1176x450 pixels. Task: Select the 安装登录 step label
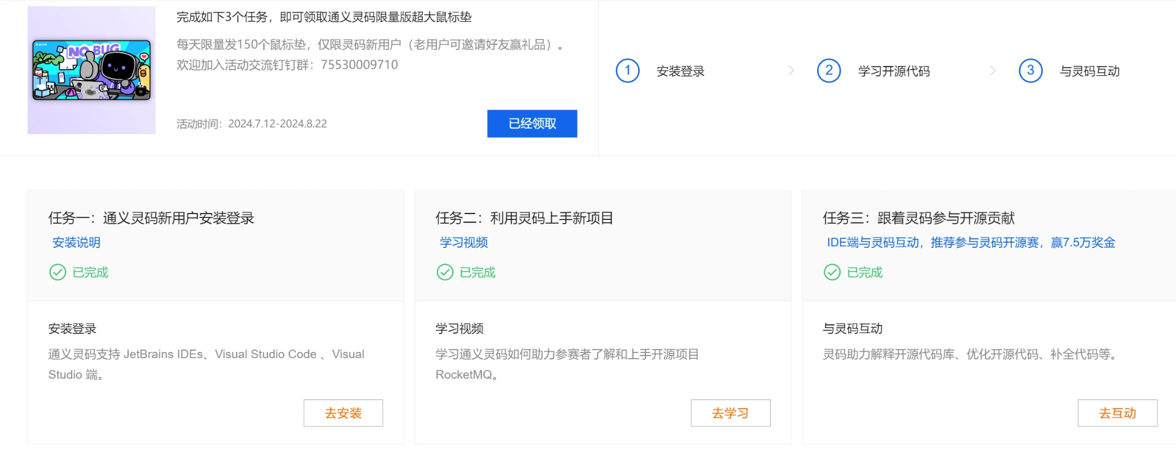click(x=680, y=71)
